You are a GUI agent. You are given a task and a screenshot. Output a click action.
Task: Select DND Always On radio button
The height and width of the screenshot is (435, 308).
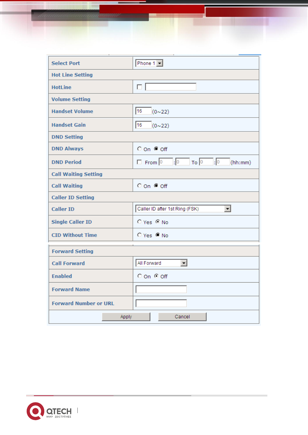139,149
